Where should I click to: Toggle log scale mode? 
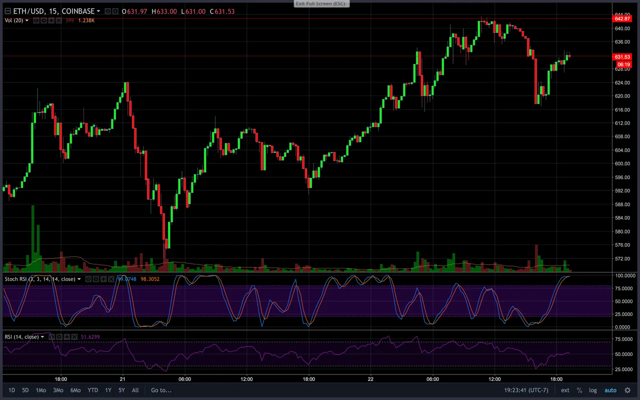pos(592,390)
